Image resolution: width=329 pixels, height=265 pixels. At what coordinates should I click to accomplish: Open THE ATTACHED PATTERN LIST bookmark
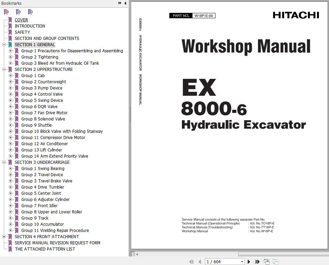45,249
